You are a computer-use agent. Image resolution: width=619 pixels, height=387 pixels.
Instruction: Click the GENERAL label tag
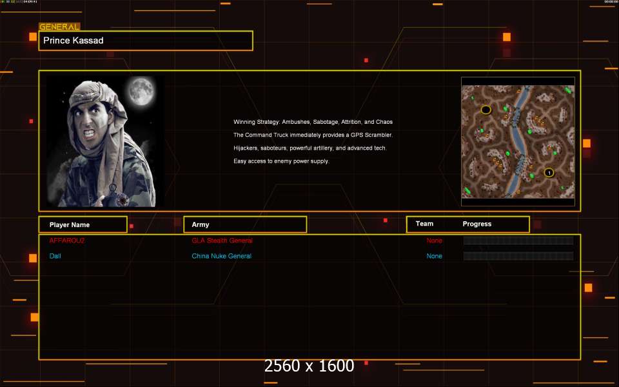pos(59,27)
